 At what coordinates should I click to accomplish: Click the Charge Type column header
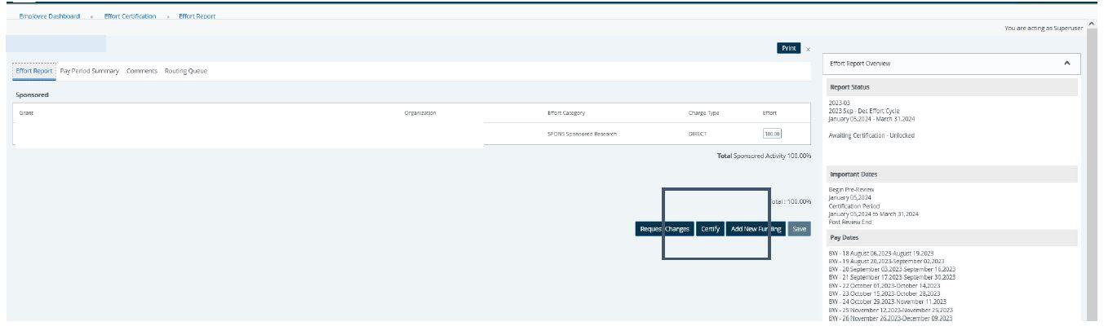[x=703, y=112]
